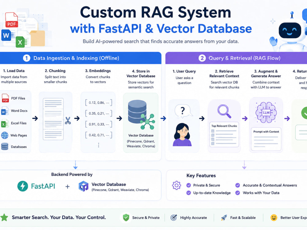Click the FastAPI lightning bolt logo

point(23,186)
